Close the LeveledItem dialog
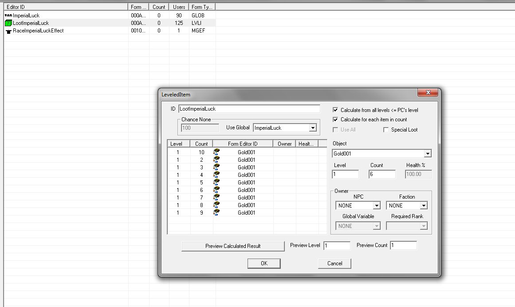The image size is (515, 307). click(428, 93)
